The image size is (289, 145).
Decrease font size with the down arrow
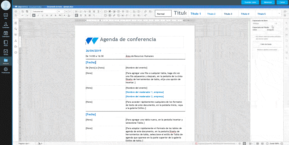pyautogui.click(x=70, y=11)
